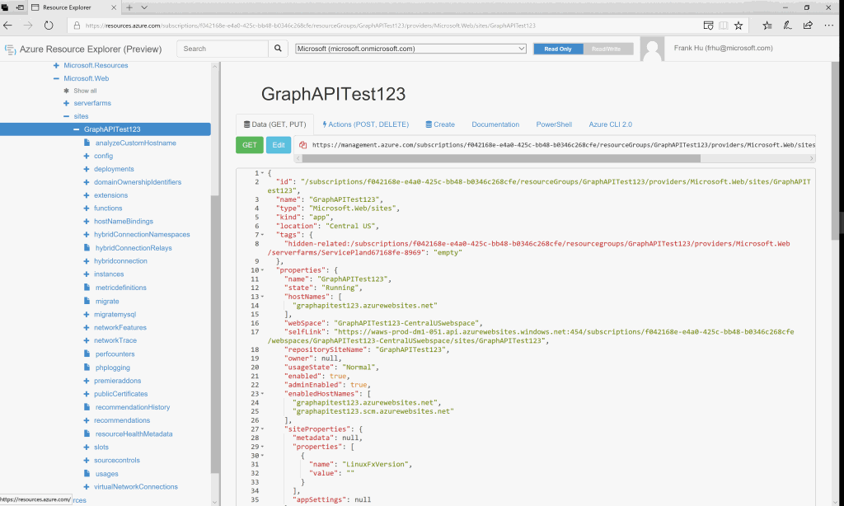Screen dimensions: 844x506
Task: Click the analyzeCustomHostname document icon
Action: 87,143
